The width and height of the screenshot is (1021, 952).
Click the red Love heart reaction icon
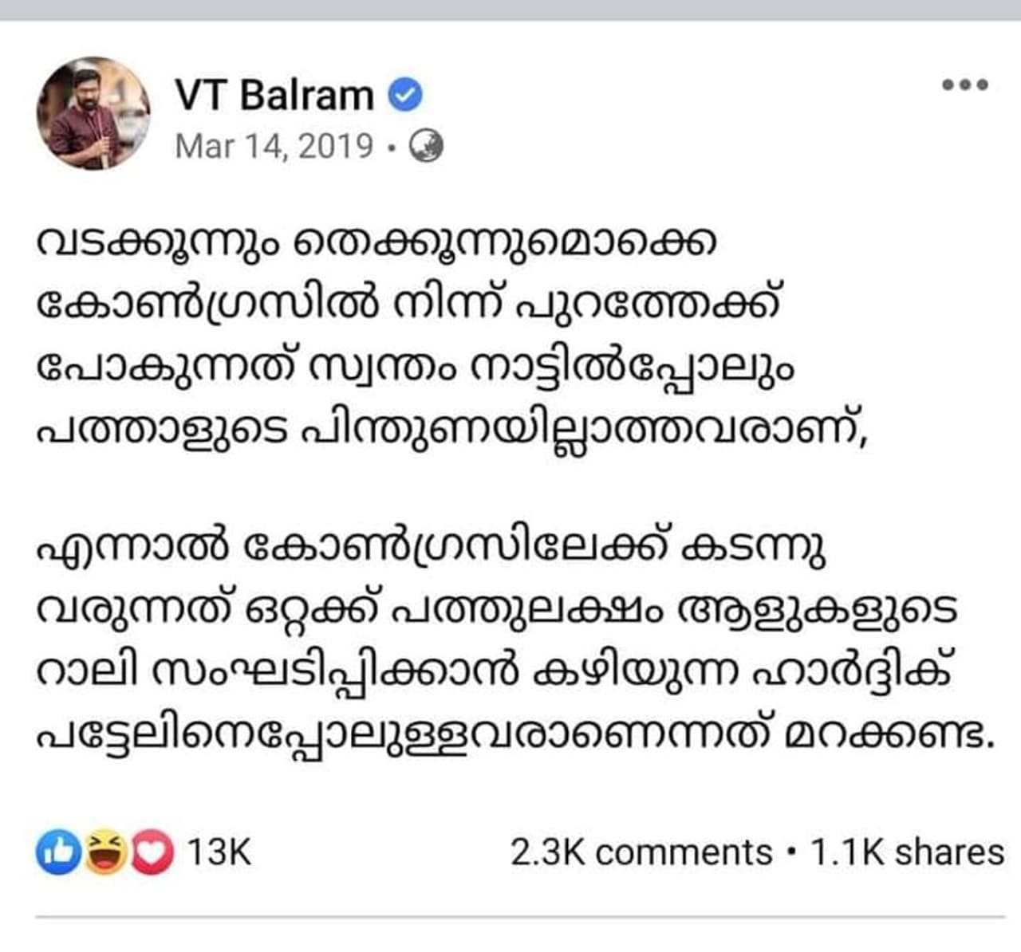[152, 852]
